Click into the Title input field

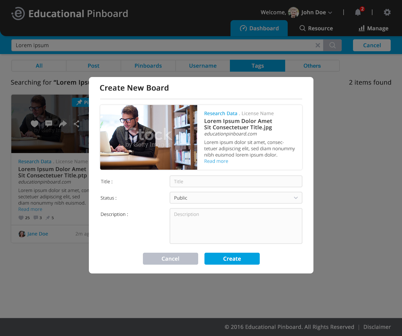[236, 181]
